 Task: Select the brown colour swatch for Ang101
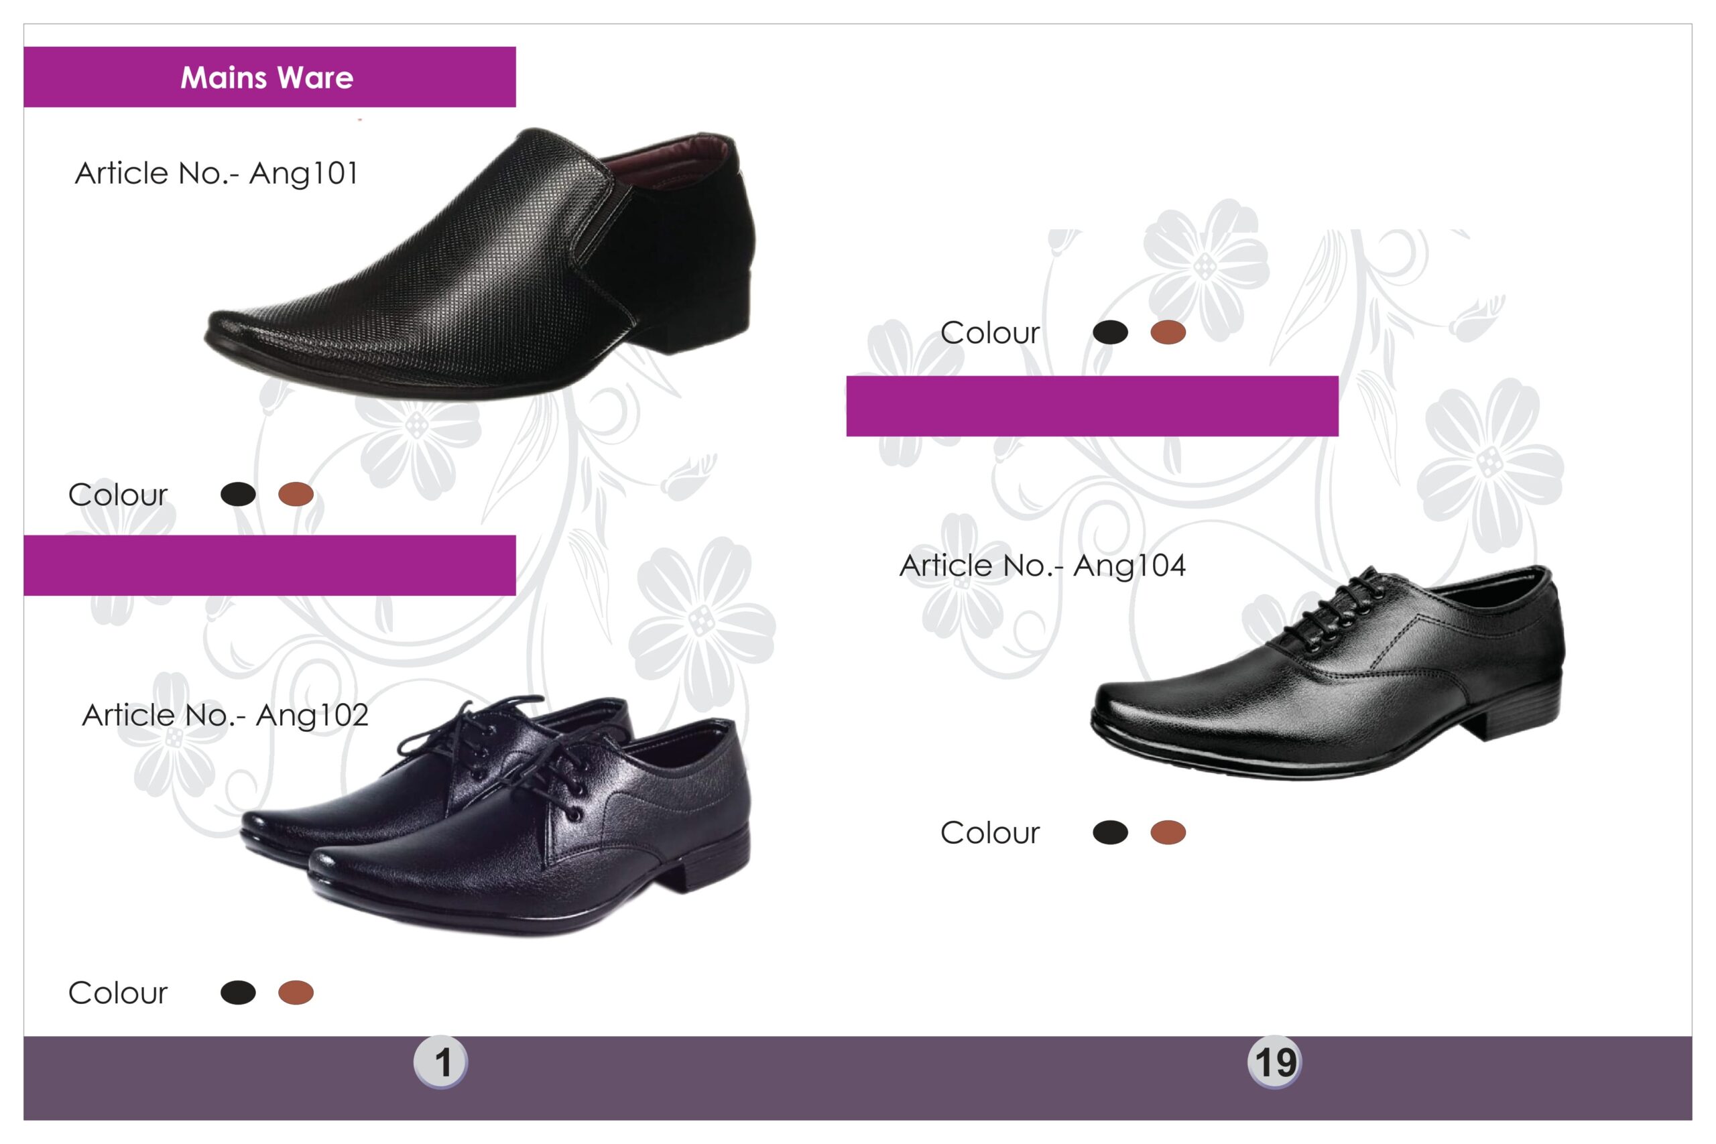(x=296, y=494)
